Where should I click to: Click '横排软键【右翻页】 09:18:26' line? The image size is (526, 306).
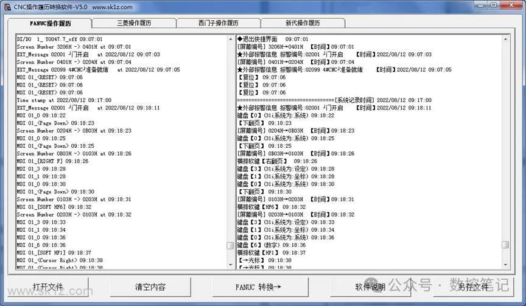277,161
